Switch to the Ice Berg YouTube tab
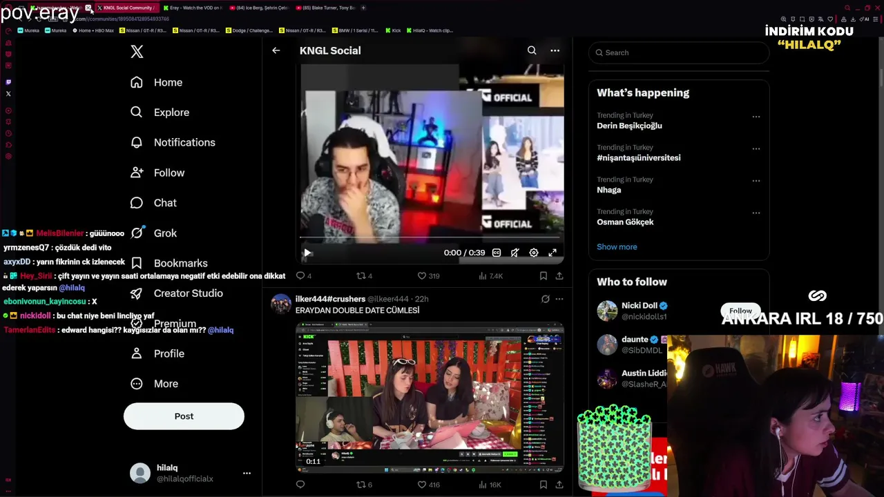Viewport: 884px width, 497px height. (x=258, y=8)
